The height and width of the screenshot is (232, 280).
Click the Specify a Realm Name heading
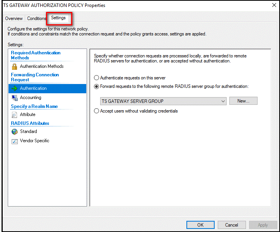coord(34,106)
